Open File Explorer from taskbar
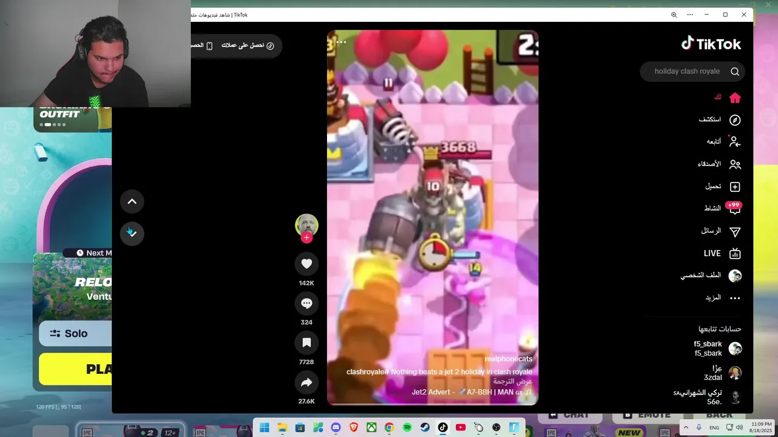This screenshot has width=778, height=437. [282, 427]
